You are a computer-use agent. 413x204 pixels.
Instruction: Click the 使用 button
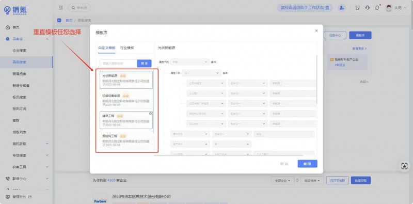tap(307, 164)
